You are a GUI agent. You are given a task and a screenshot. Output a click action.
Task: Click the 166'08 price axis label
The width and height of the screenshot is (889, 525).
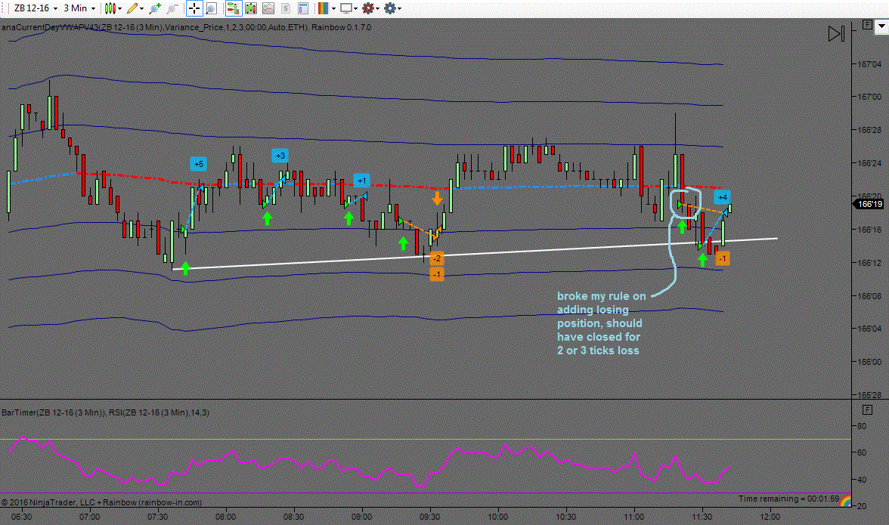(869, 295)
